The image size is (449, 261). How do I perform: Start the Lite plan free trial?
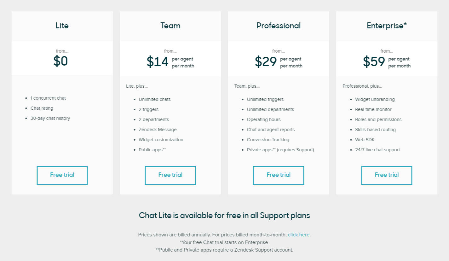tap(62, 175)
